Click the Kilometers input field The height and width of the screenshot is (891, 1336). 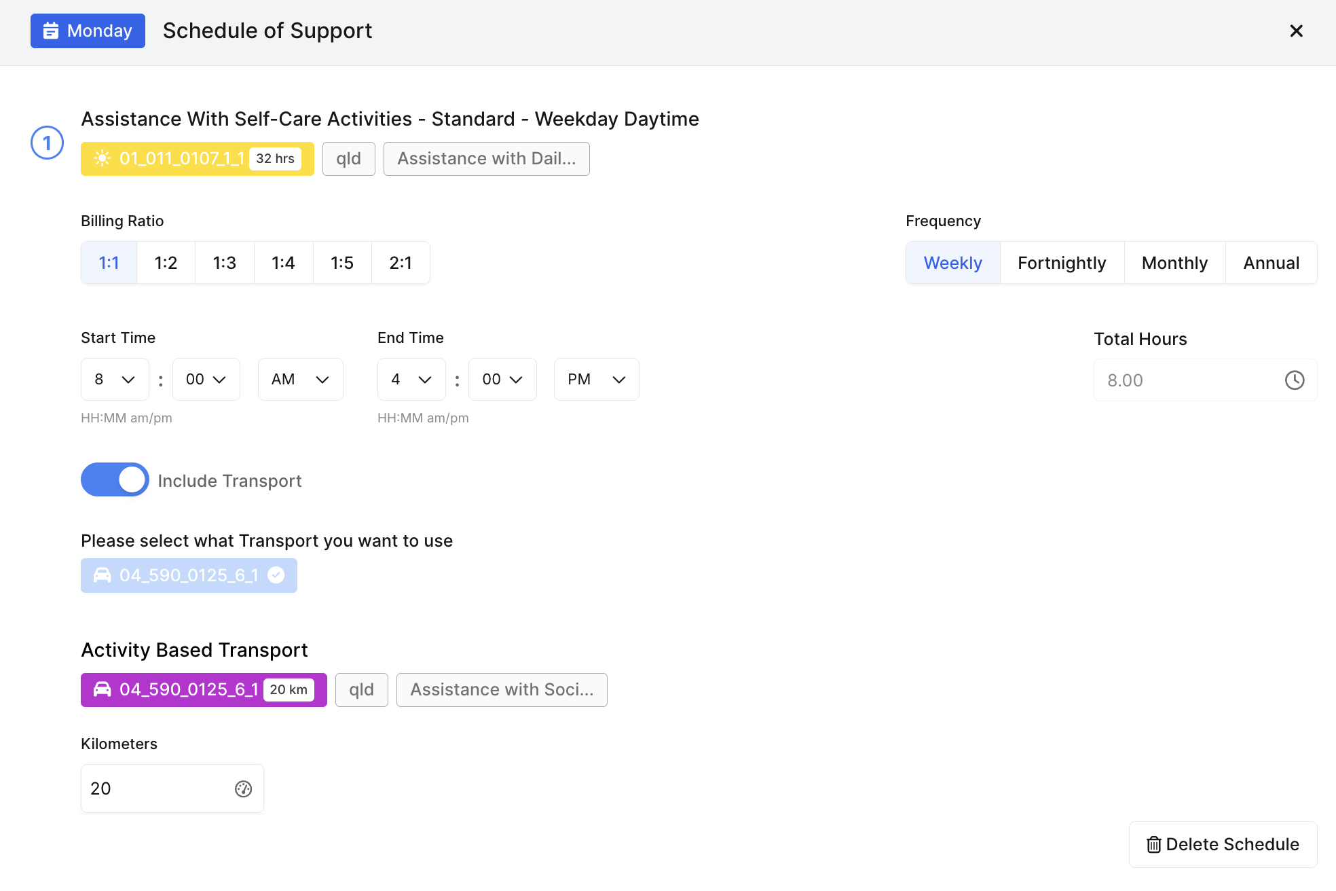[x=172, y=788]
